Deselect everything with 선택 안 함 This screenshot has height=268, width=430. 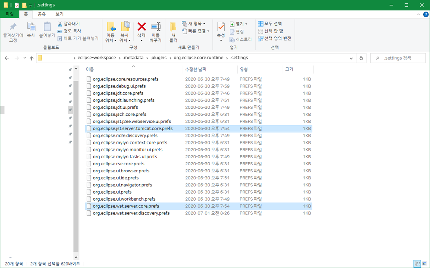[x=270, y=31]
